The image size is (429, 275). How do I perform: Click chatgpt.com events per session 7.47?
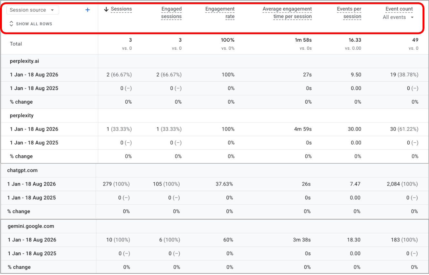(355, 184)
